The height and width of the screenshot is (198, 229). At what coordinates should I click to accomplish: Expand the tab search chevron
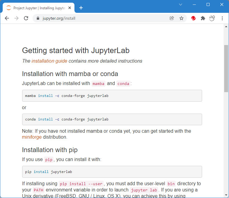[x=181, y=4]
